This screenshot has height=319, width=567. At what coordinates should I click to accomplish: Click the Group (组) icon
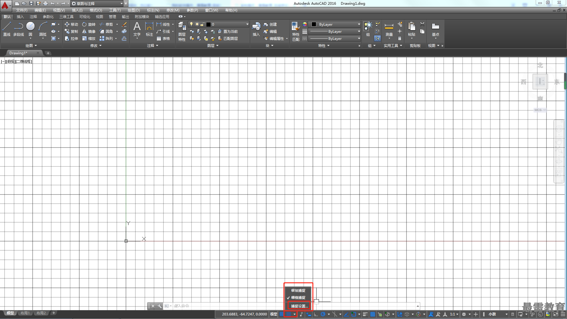click(x=368, y=29)
